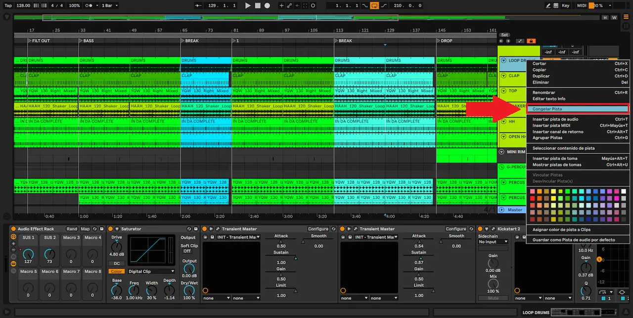Click Kickstart 2 wrench icon
633x318 pixels.
(493, 229)
